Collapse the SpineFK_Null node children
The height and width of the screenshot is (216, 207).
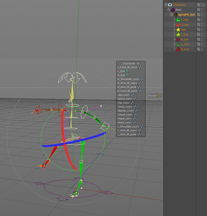[171, 15]
